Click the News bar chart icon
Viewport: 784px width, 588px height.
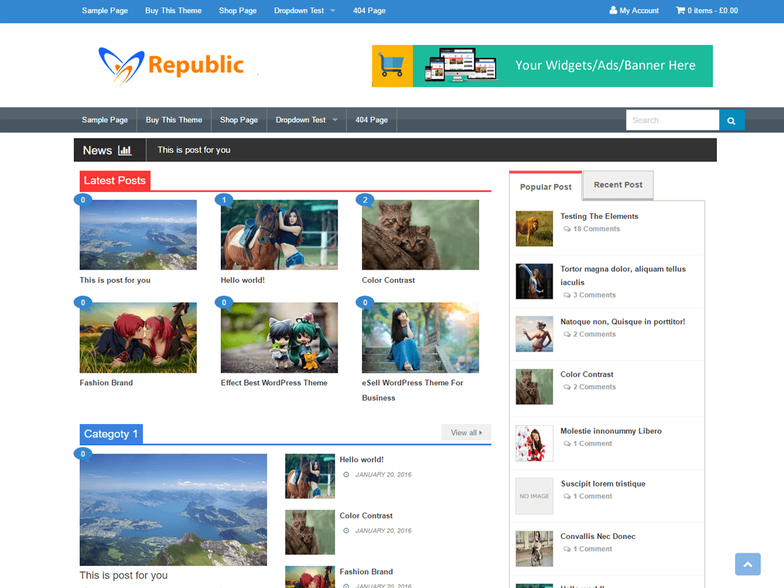point(125,150)
